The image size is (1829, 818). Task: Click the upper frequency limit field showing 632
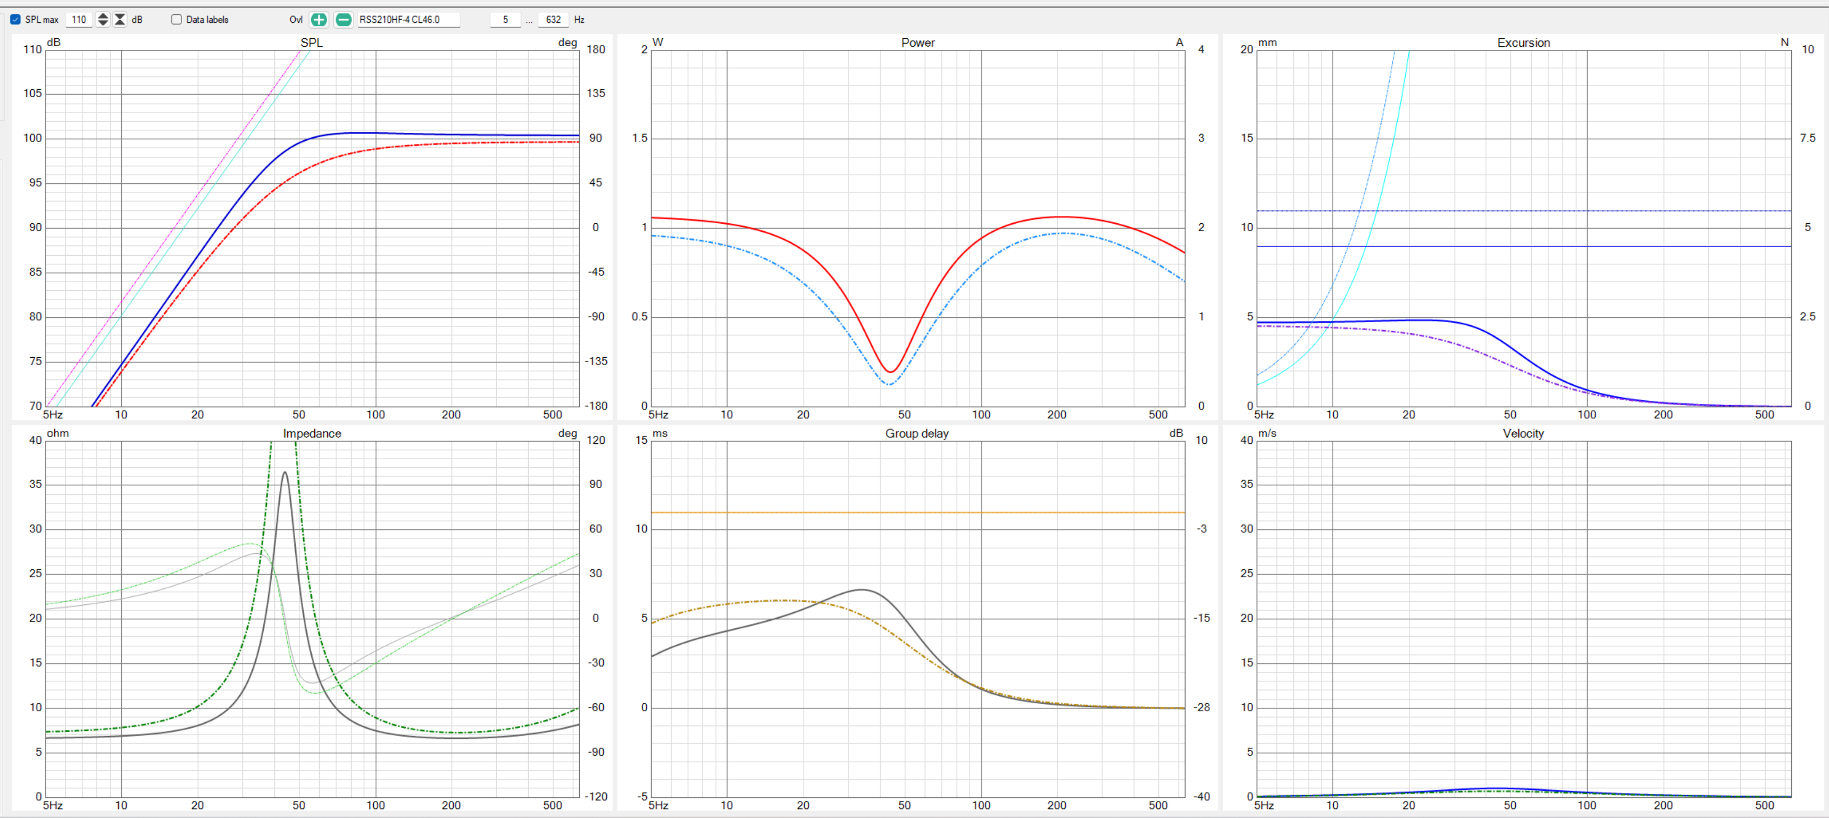[553, 19]
